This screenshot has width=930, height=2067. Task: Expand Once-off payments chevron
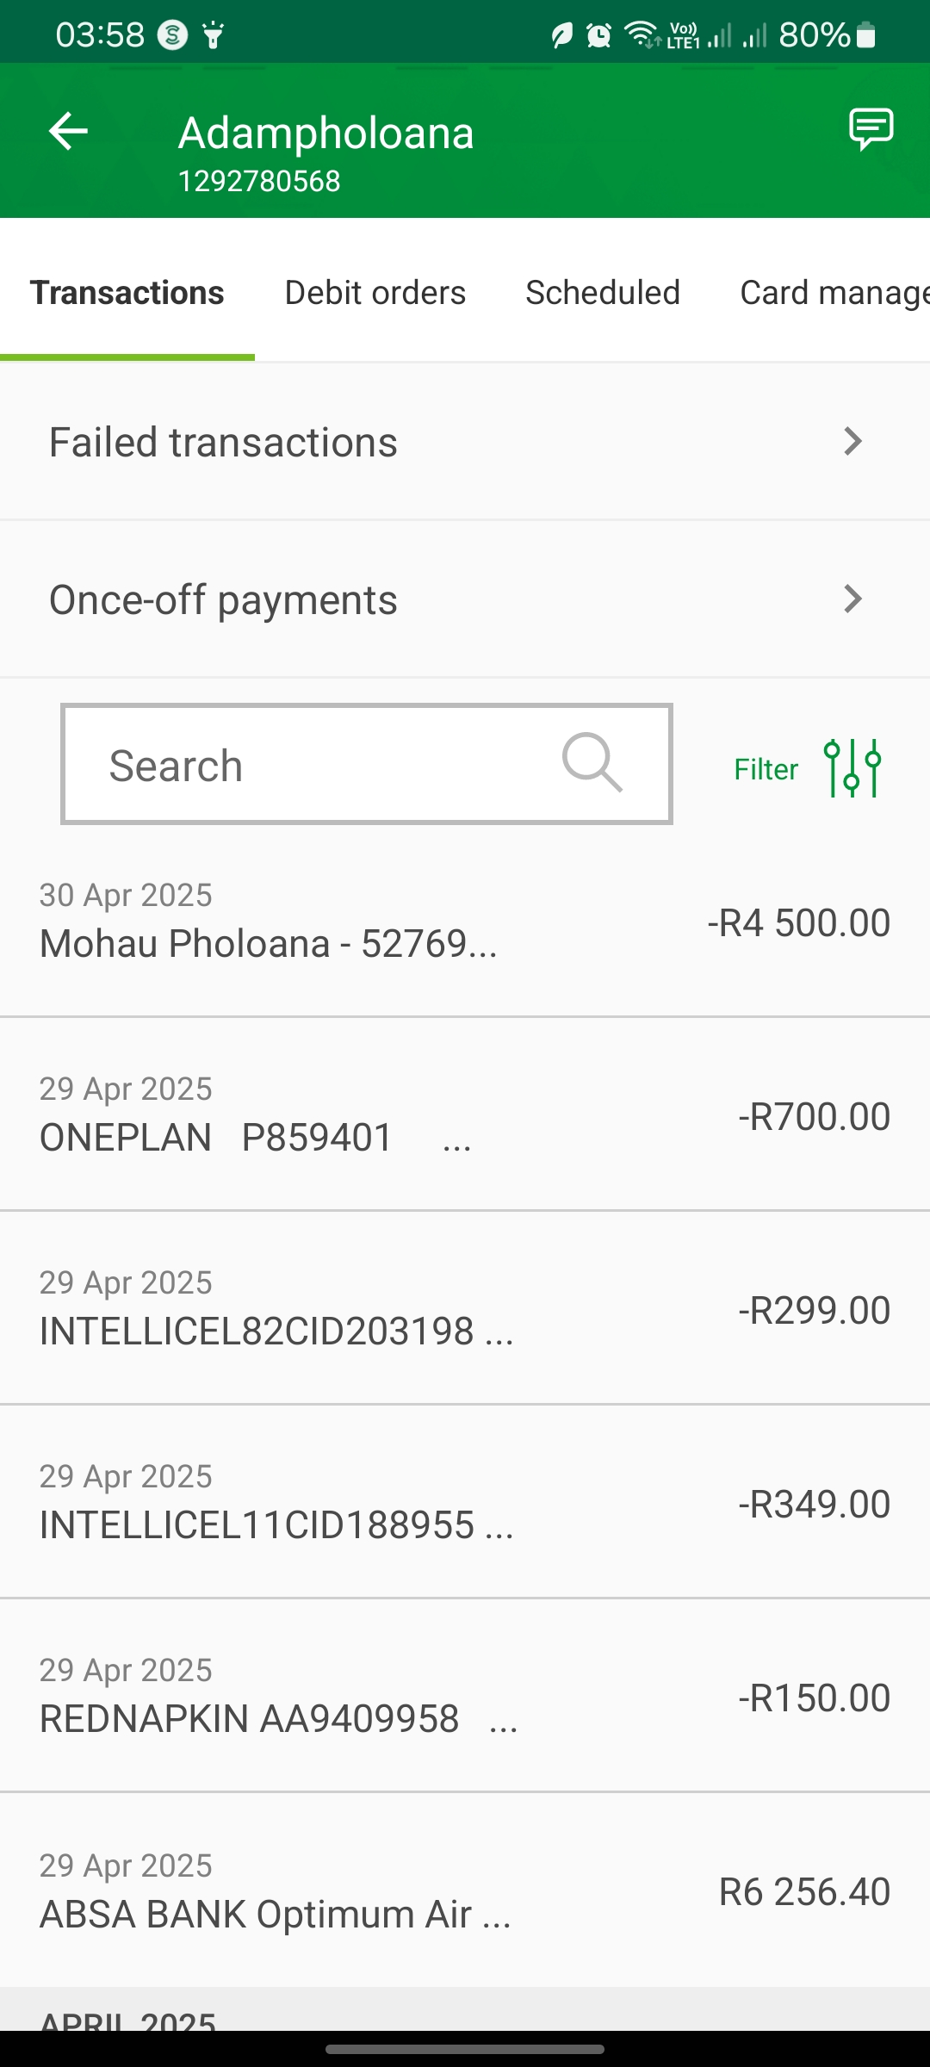point(852,599)
